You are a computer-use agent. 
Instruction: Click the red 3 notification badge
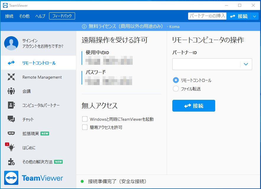pos(7,144)
